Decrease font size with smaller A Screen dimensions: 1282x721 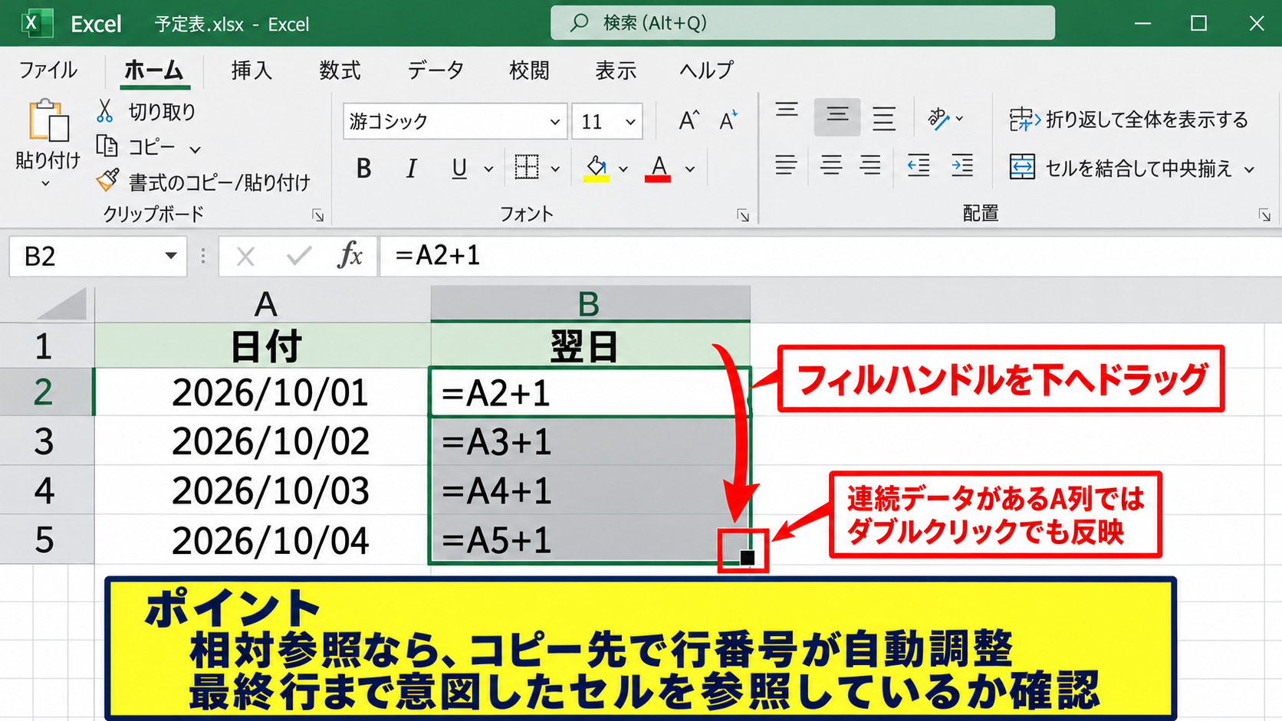click(728, 120)
